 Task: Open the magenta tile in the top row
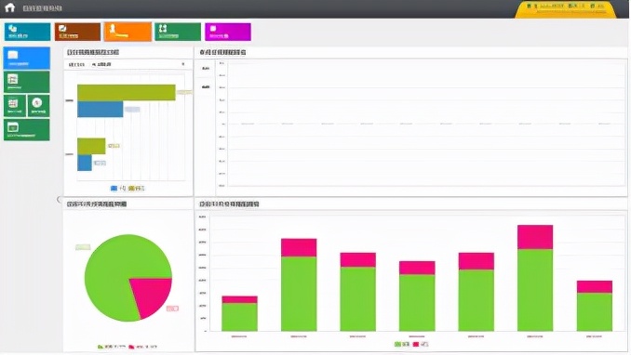click(228, 32)
